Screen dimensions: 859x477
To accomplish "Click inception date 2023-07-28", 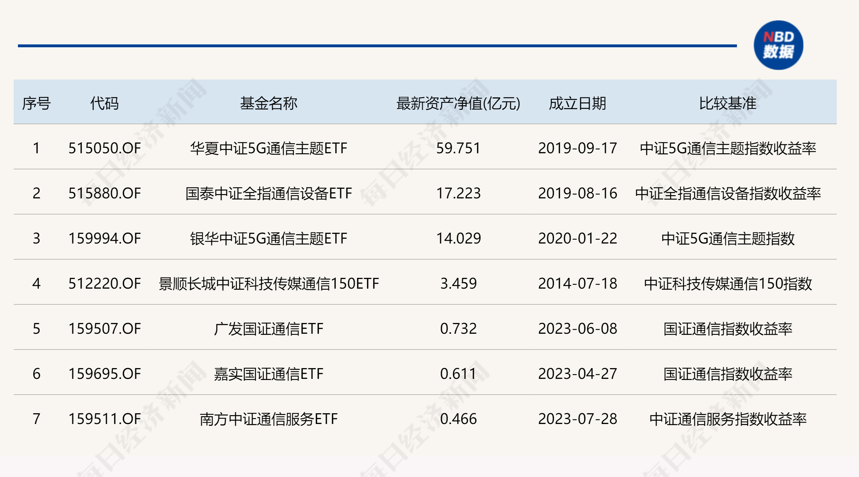I will (x=577, y=419).
